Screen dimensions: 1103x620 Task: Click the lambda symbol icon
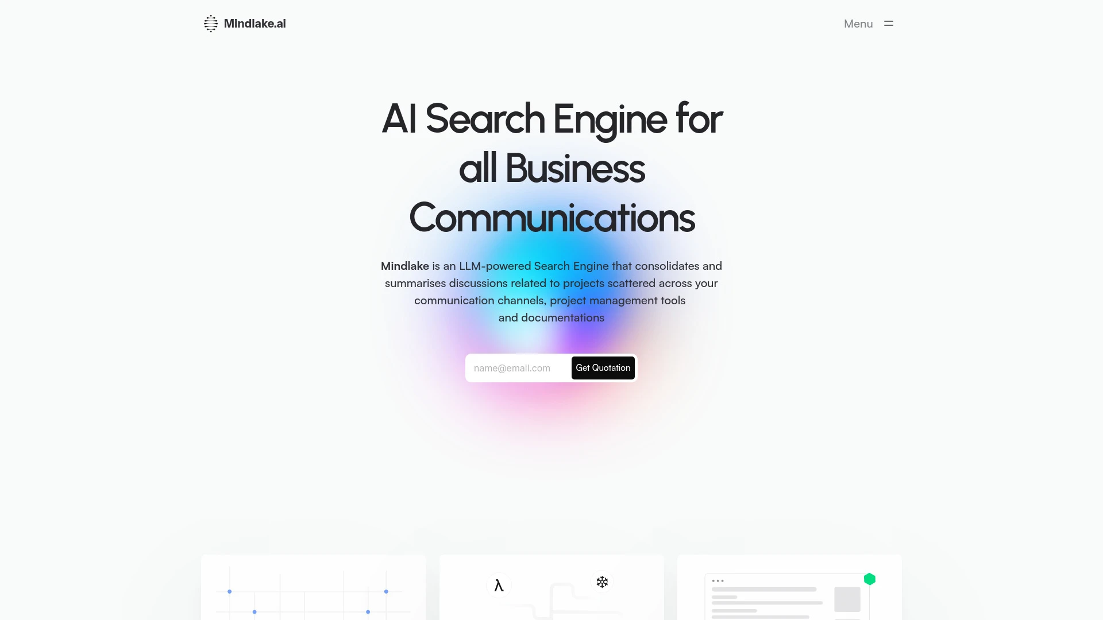click(x=499, y=585)
